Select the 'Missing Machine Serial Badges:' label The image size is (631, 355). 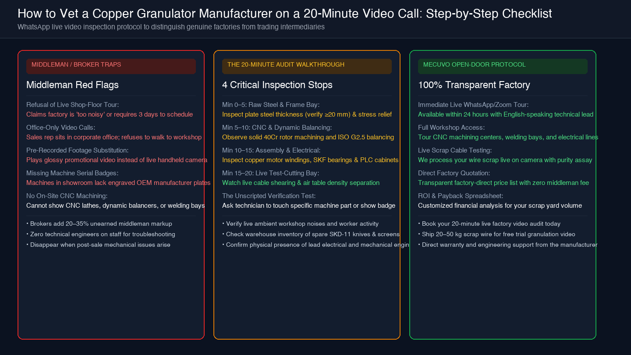72,173
